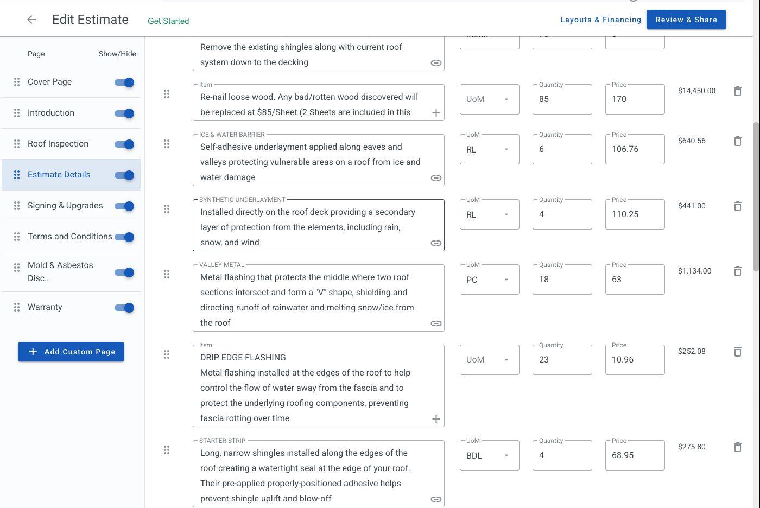Image resolution: width=760 pixels, height=508 pixels.
Task: Open the Signing & Upgrades page
Action: point(65,206)
